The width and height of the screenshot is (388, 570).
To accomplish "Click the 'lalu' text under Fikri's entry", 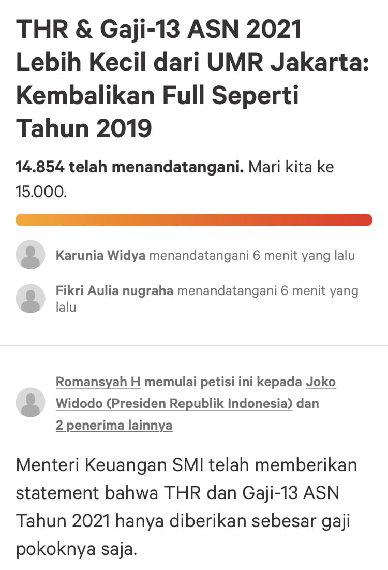I will pos(66,306).
